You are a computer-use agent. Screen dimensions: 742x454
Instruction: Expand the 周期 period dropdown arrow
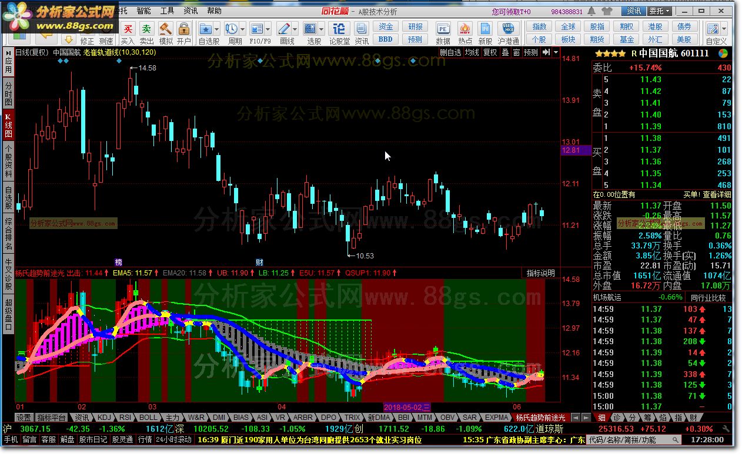243,29
